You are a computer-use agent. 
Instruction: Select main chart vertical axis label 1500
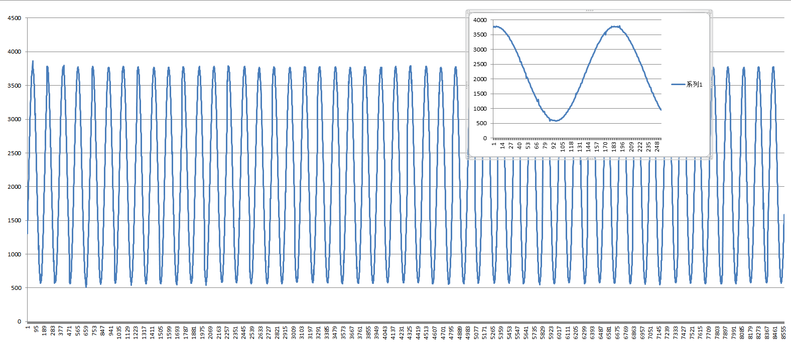pyautogui.click(x=15, y=220)
